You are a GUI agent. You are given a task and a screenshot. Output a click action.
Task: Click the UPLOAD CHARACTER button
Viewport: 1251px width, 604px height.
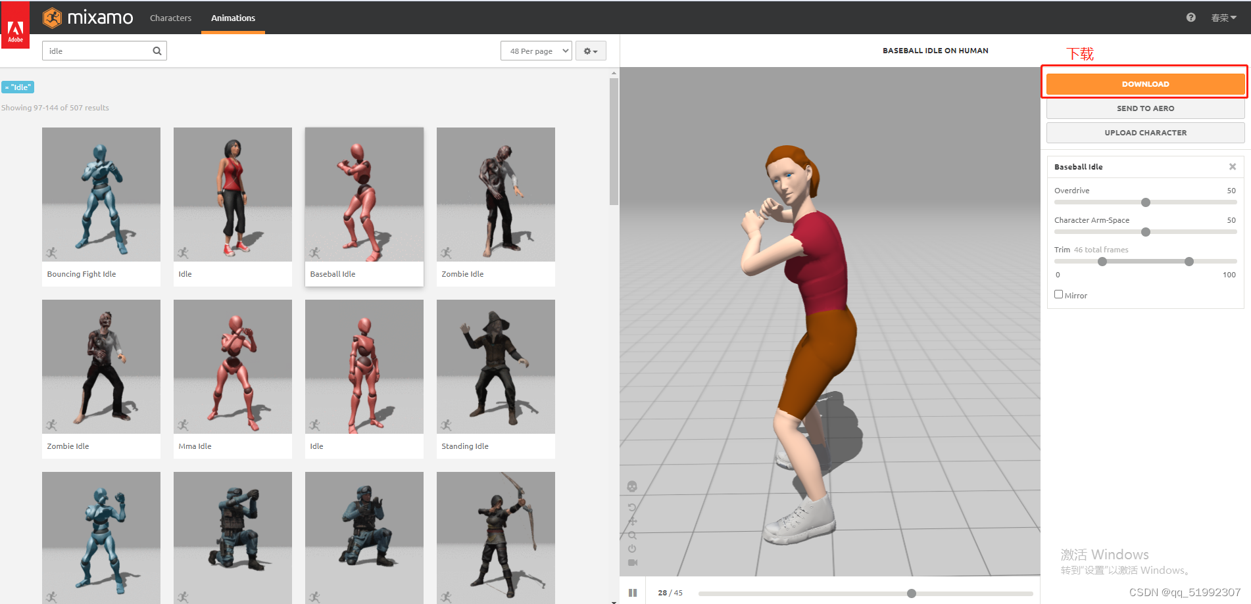coord(1145,133)
